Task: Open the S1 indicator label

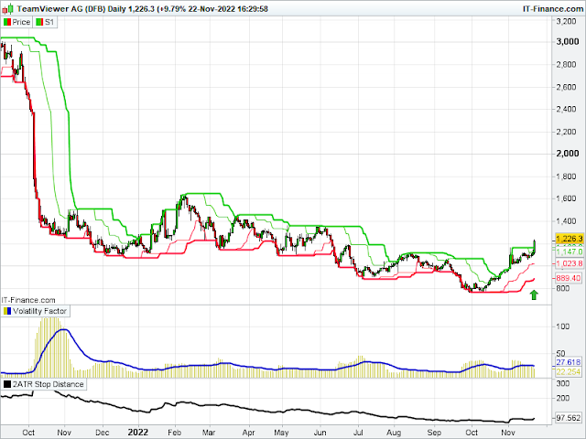Action: 49,22
